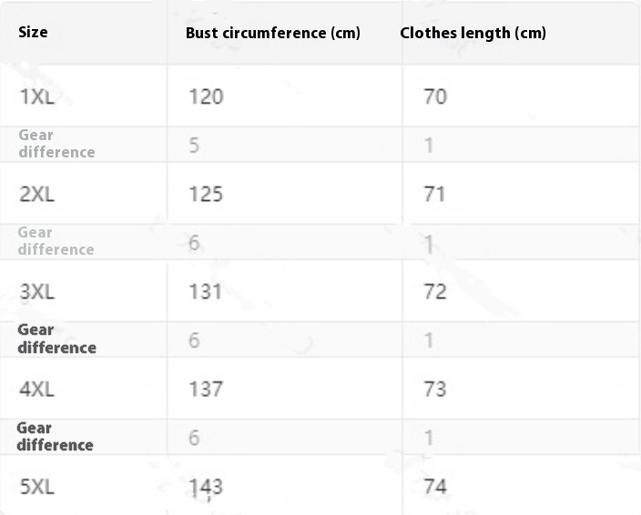Click the bust value 137
Screen dimensions: 641x515
pos(206,389)
